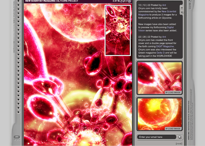This screenshot has height=146, width=205.
Task: Open the 'Ant' link in the 13|10|02 post
Action: [x=164, y=5]
